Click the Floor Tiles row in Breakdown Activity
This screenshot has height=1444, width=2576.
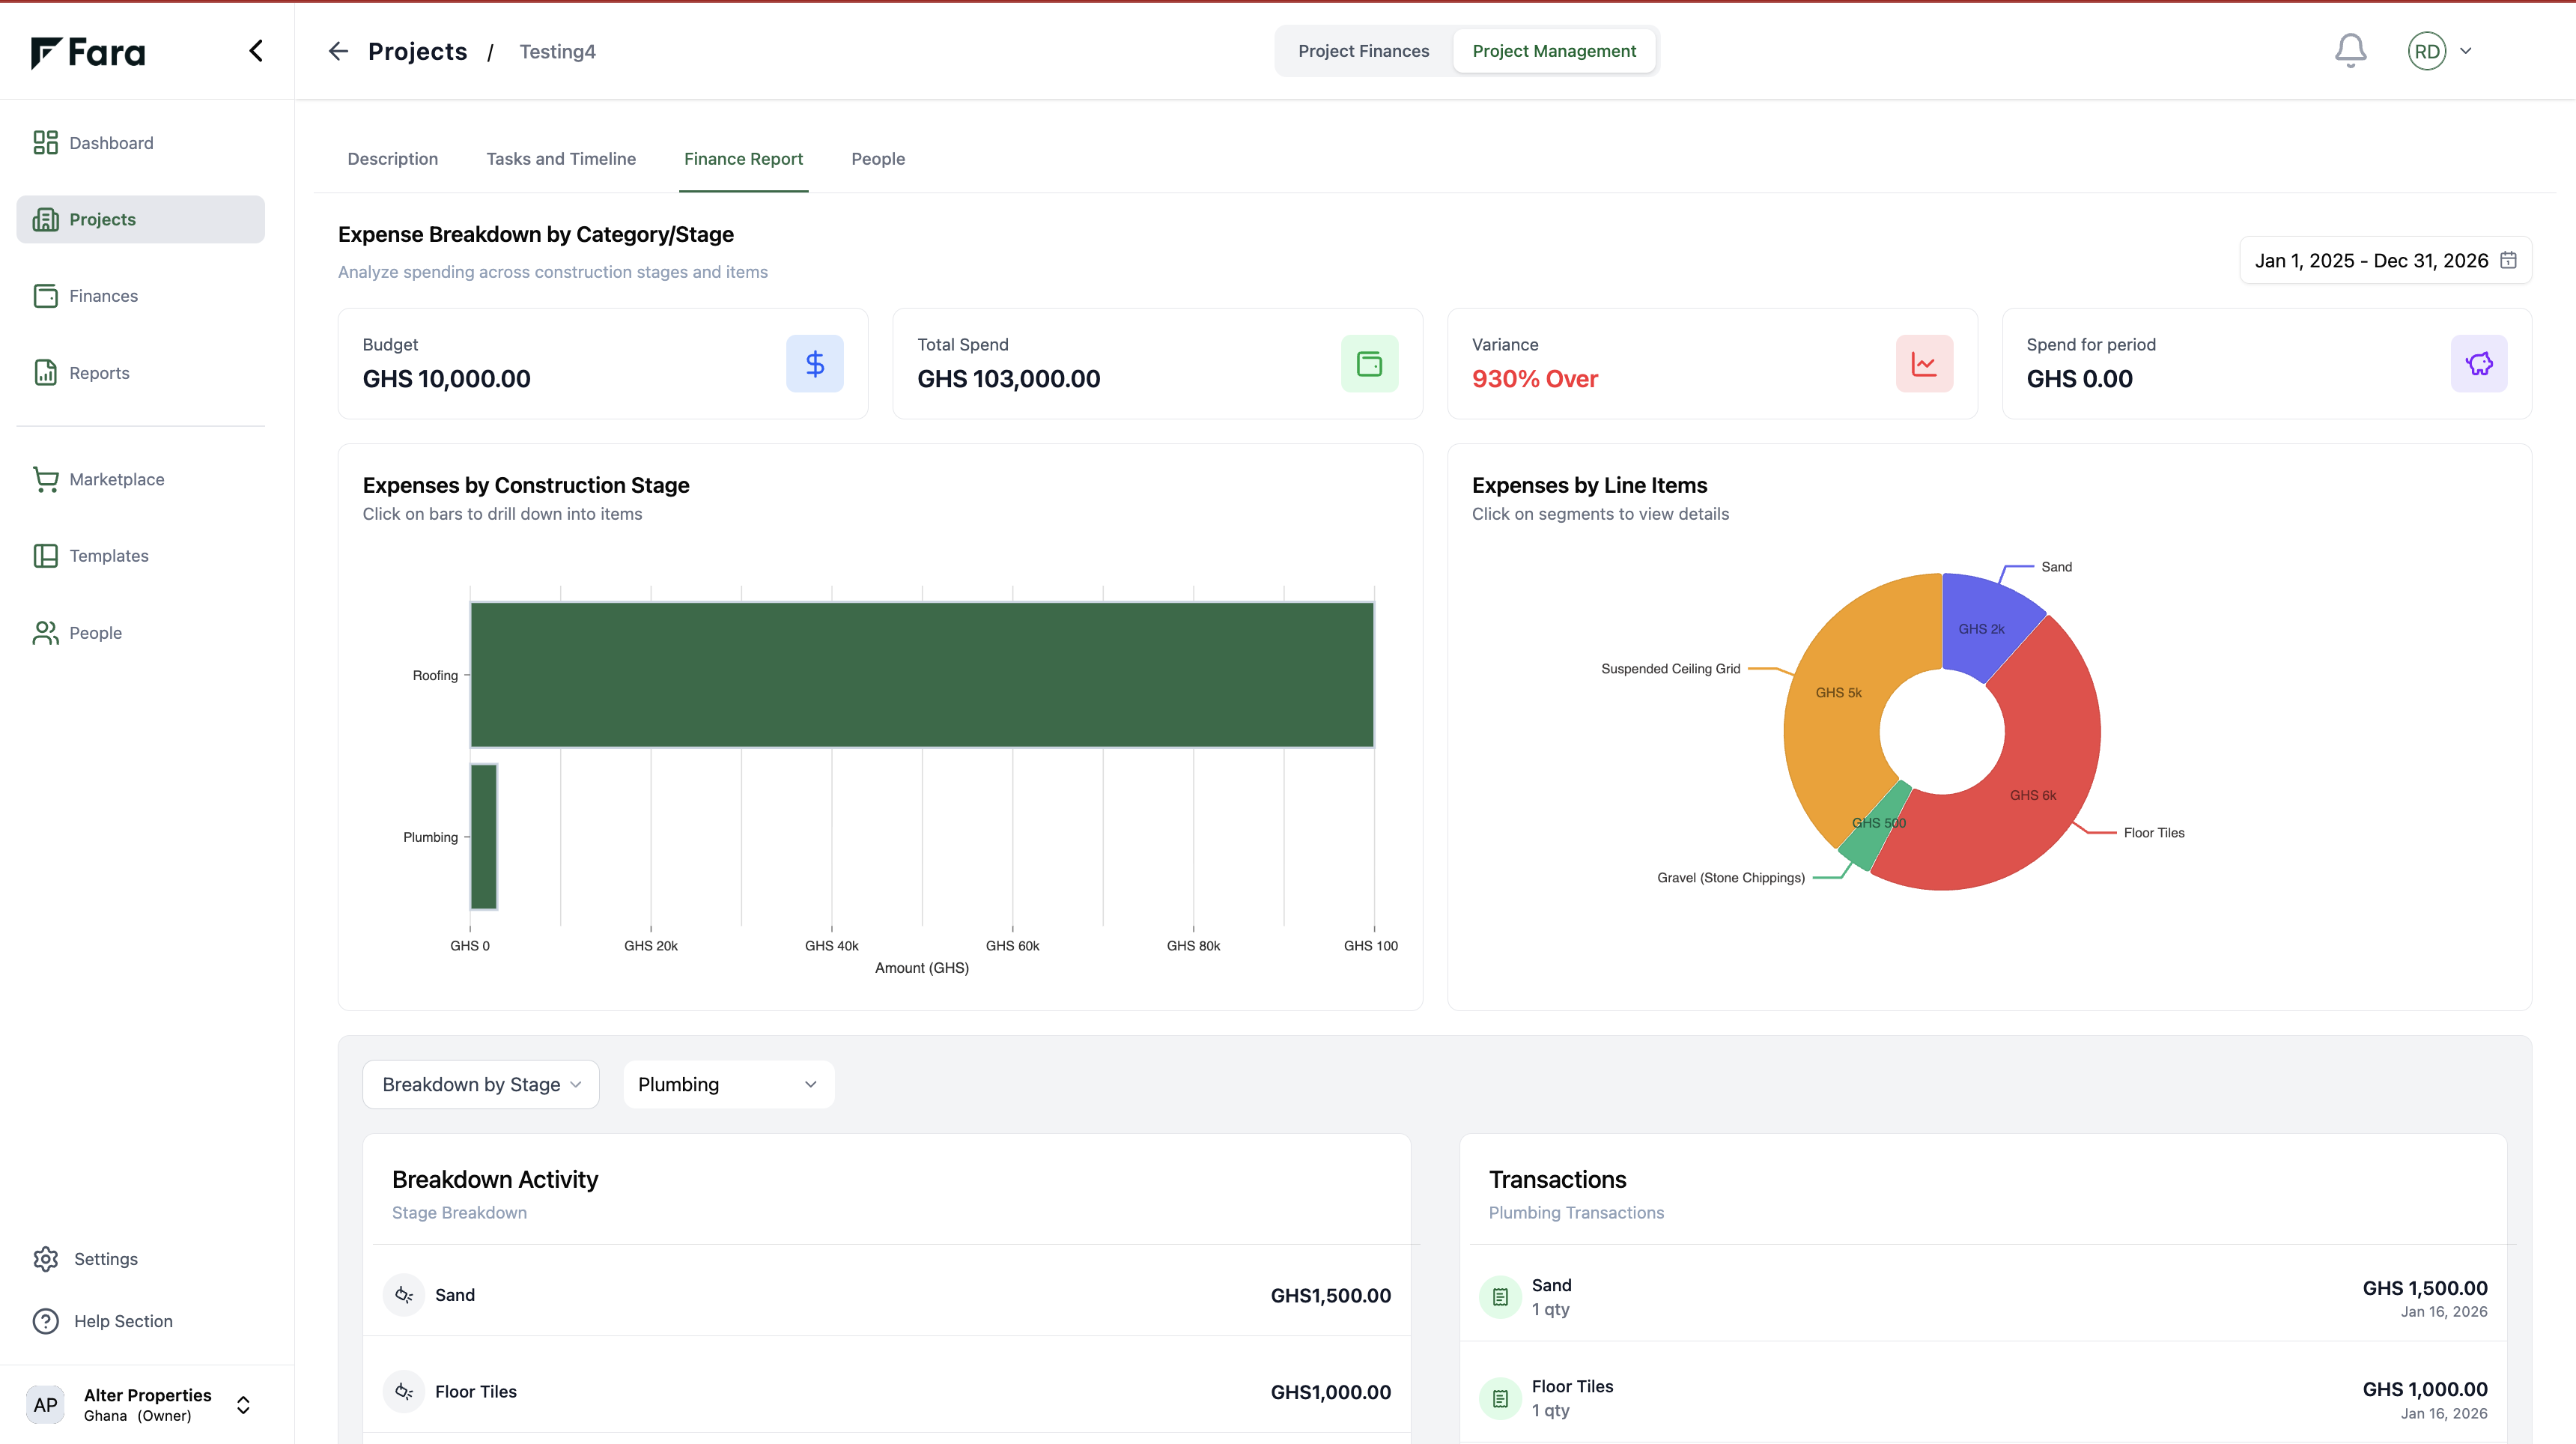click(x=887, y=1392)
